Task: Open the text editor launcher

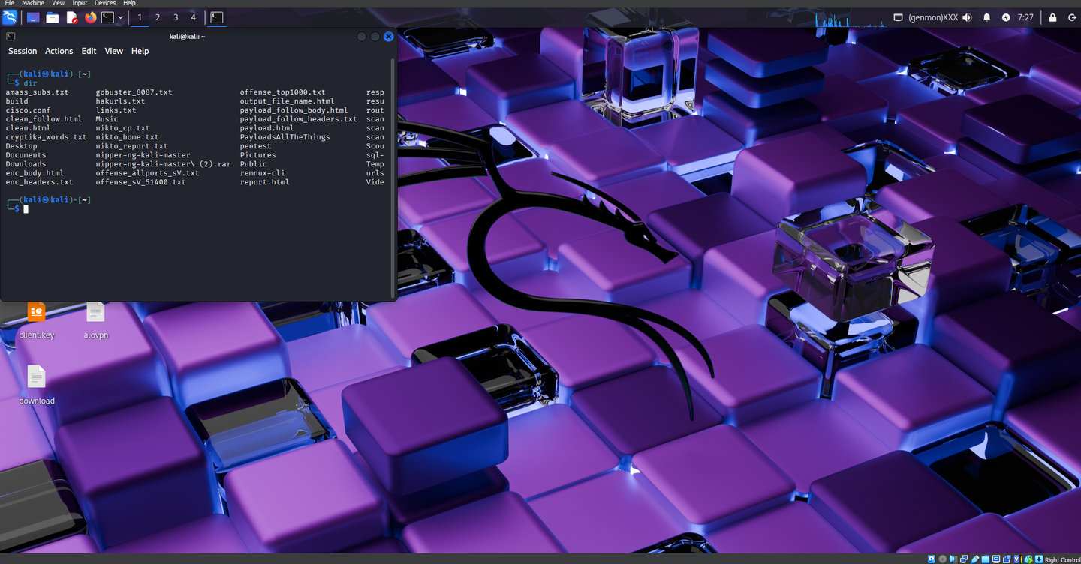Action: [x=71, y=17]
